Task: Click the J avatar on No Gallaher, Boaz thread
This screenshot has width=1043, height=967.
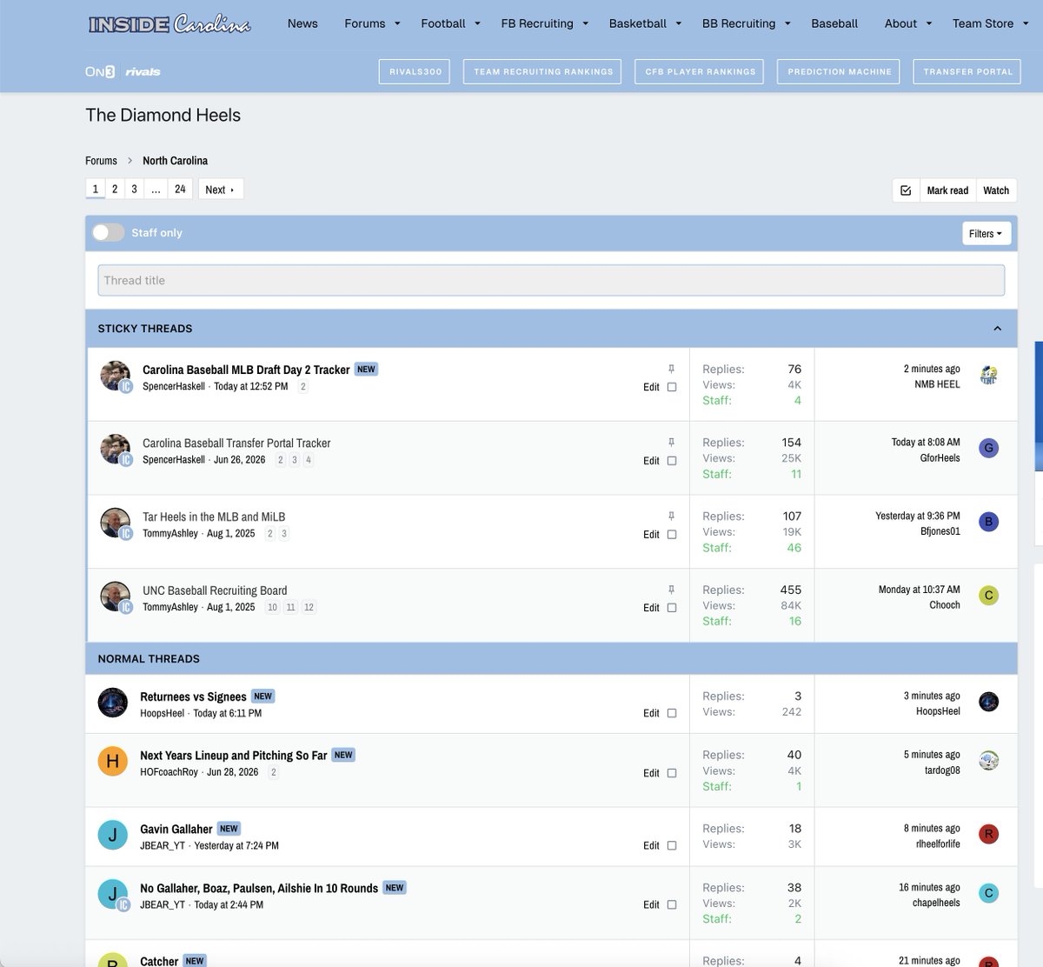Action: (113, 894)
